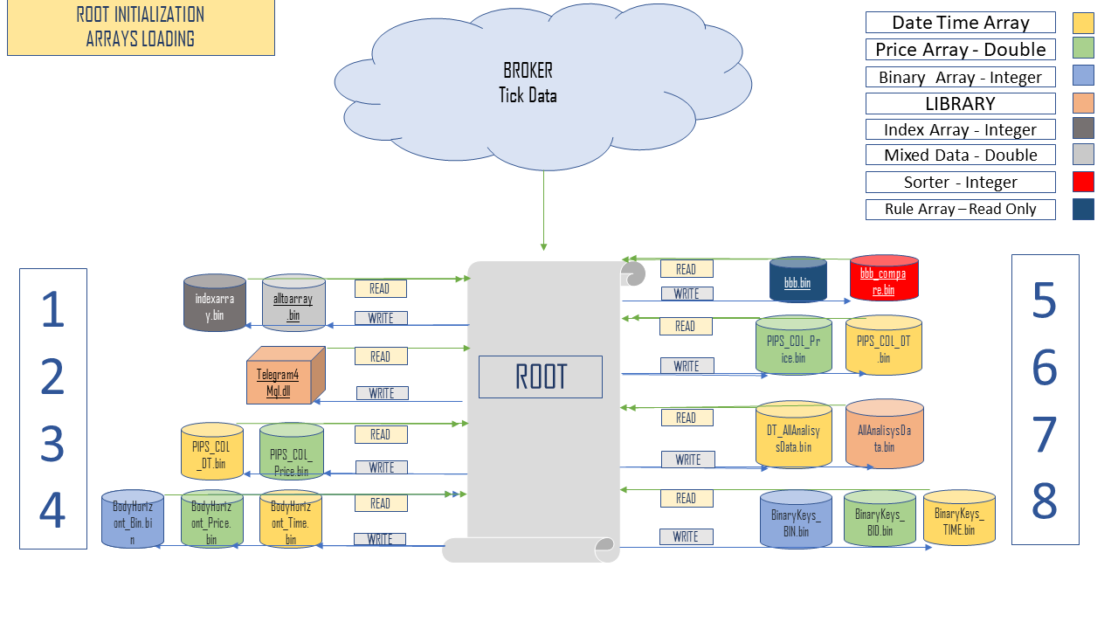
Task: Click the Root Initialization Arrays Loading title box
Action: (141, 27)
